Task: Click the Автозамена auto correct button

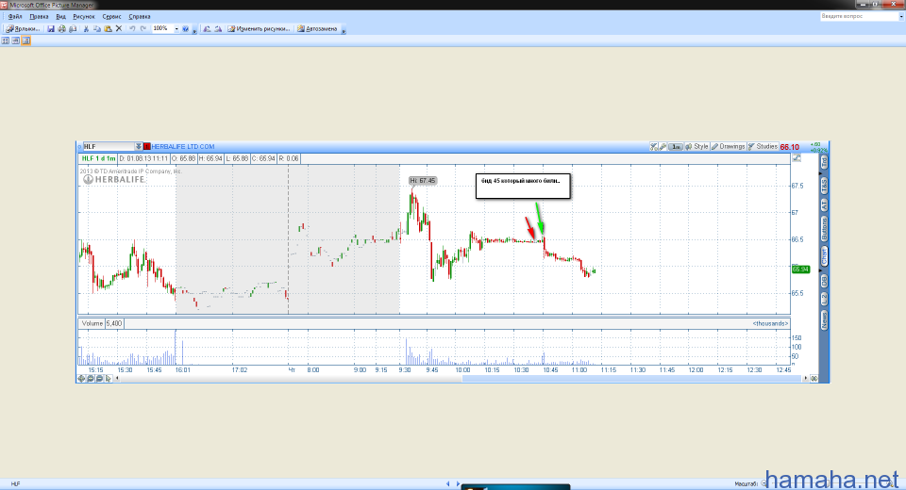Action: (x=317, y=29)
